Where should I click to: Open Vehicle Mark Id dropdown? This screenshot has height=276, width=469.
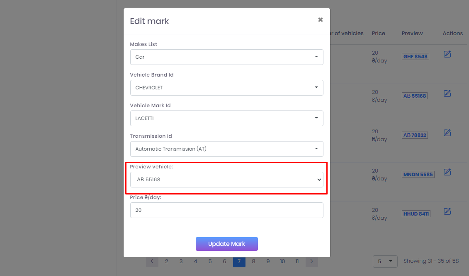pos(226,118)
